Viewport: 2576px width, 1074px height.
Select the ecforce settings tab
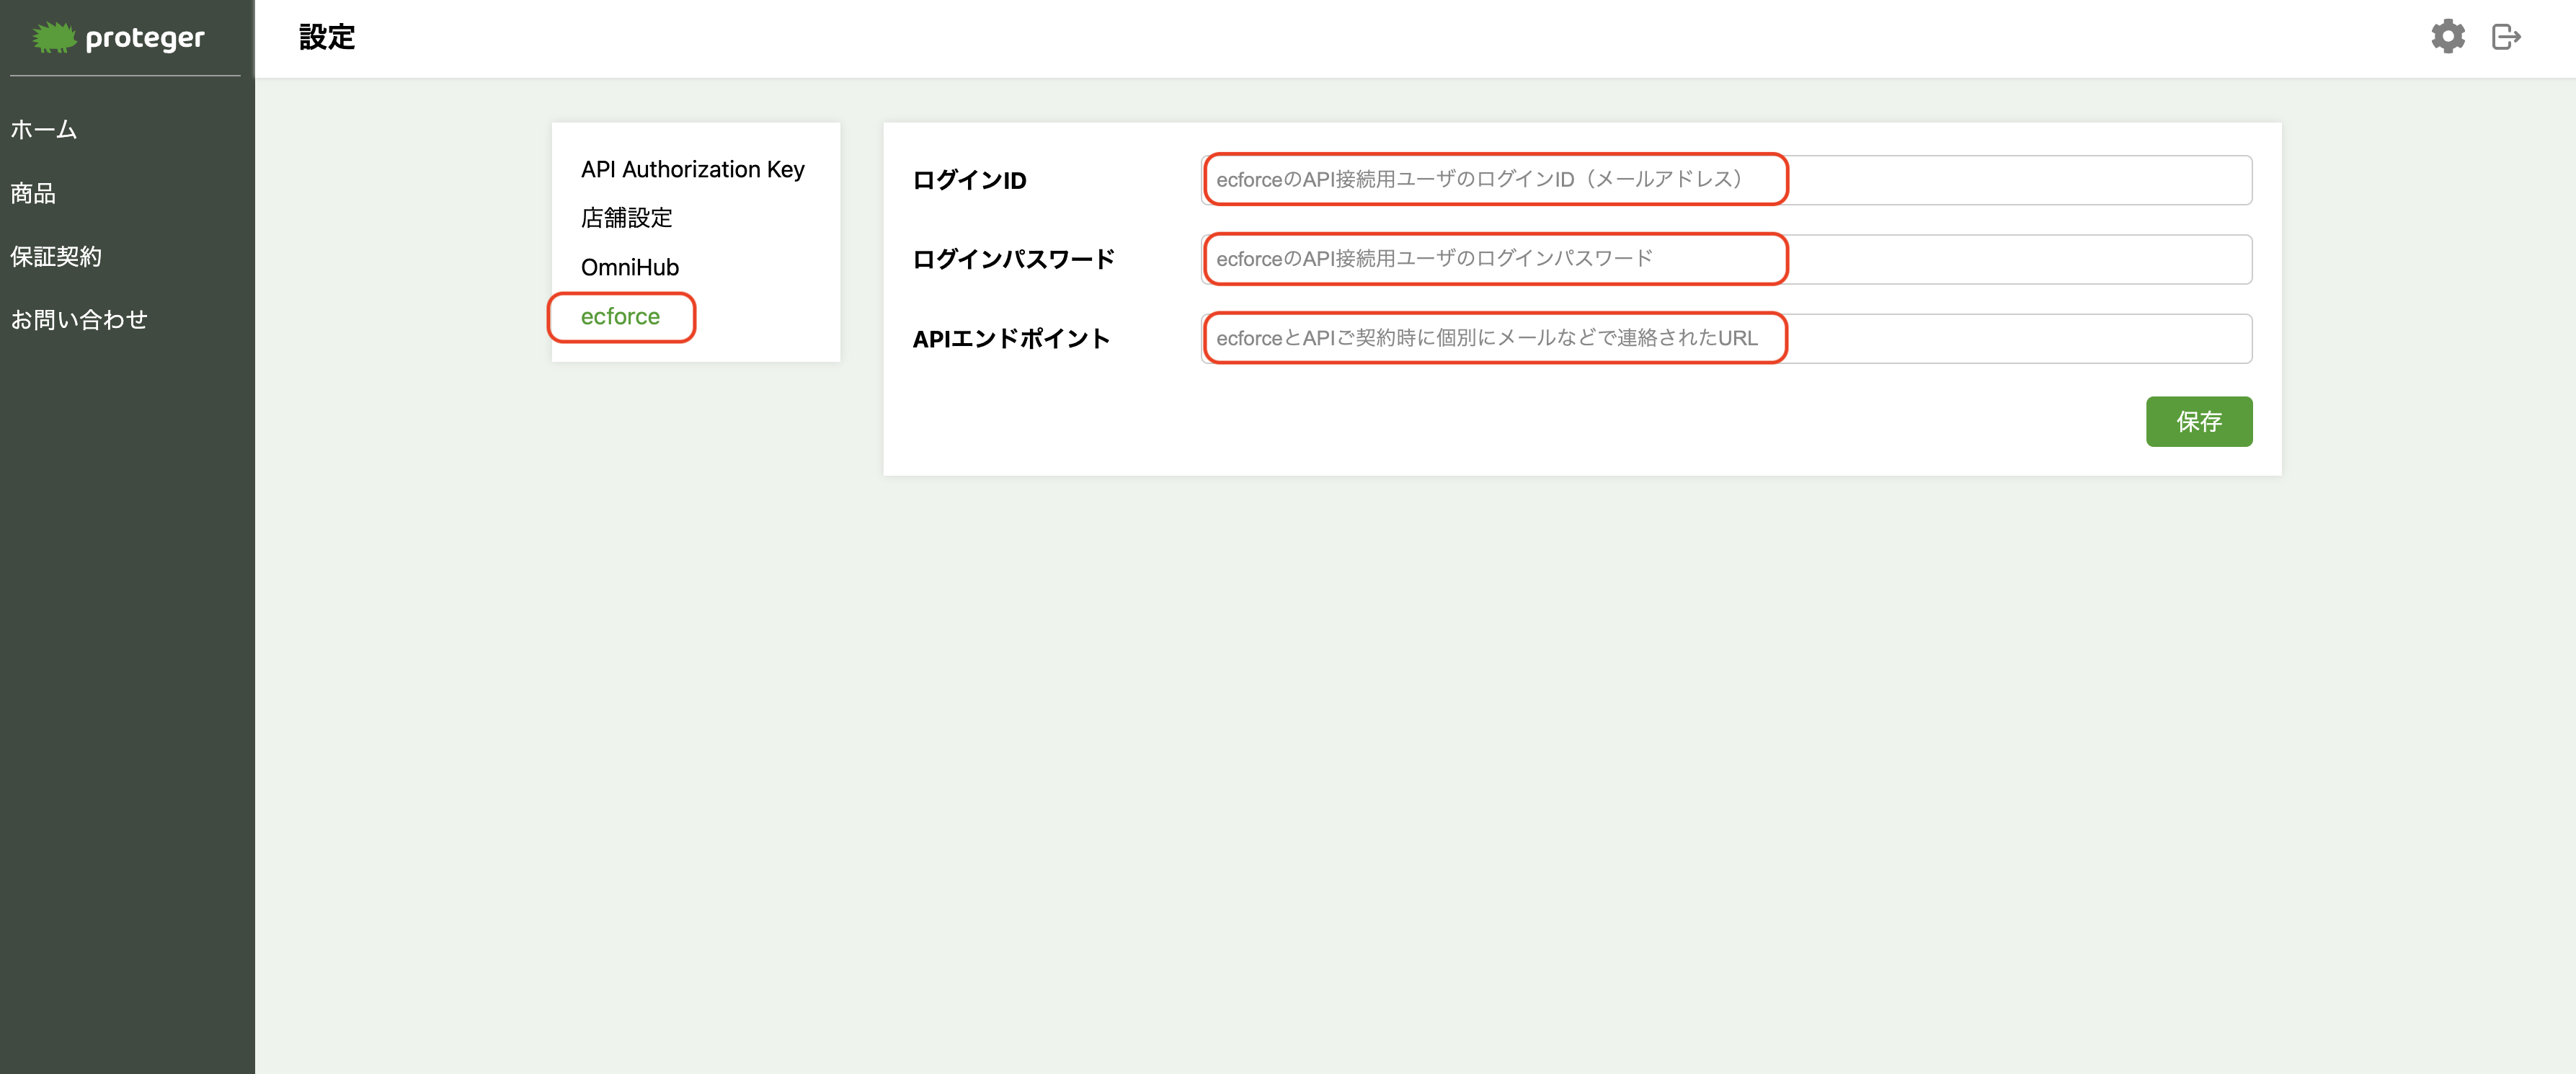(620, 317)
